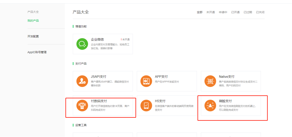
Task: Click the APP支付 orange device icon
Action: [146, 81]
